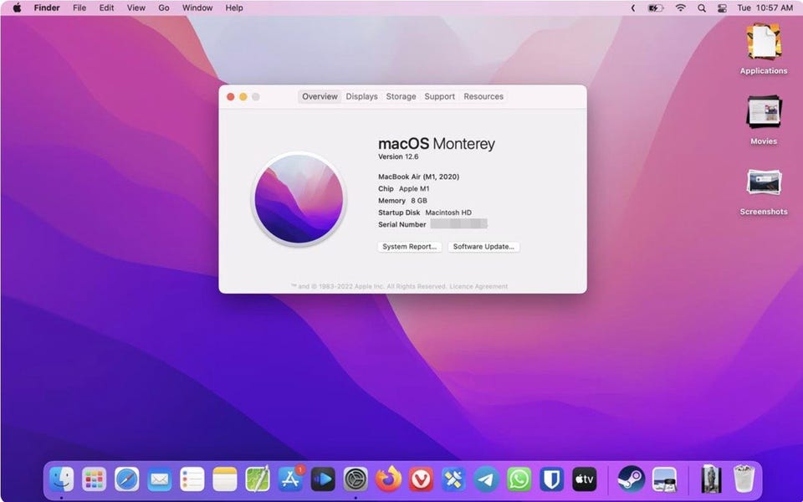
Task: Expand the Go menu in the menu bar
Action: coord(164,8)
